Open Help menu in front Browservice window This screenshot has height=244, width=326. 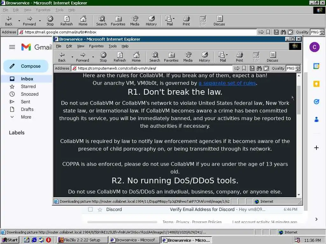click(125, 46)
